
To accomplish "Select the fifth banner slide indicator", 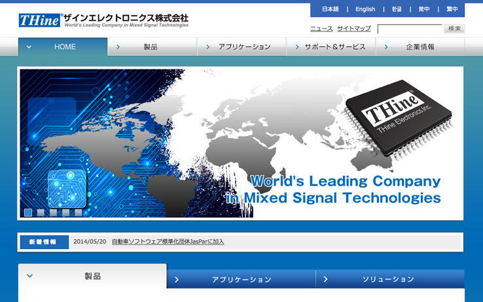I will [x=79, y=212].
